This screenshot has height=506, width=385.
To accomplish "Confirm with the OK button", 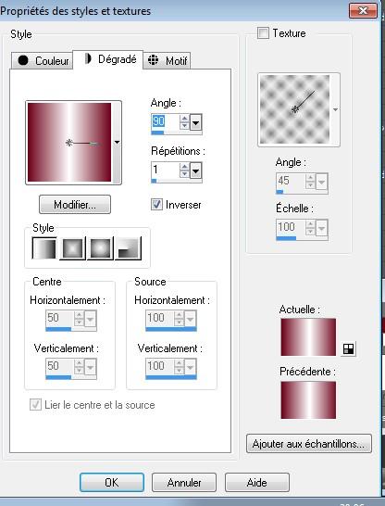I will click(112, 483).
